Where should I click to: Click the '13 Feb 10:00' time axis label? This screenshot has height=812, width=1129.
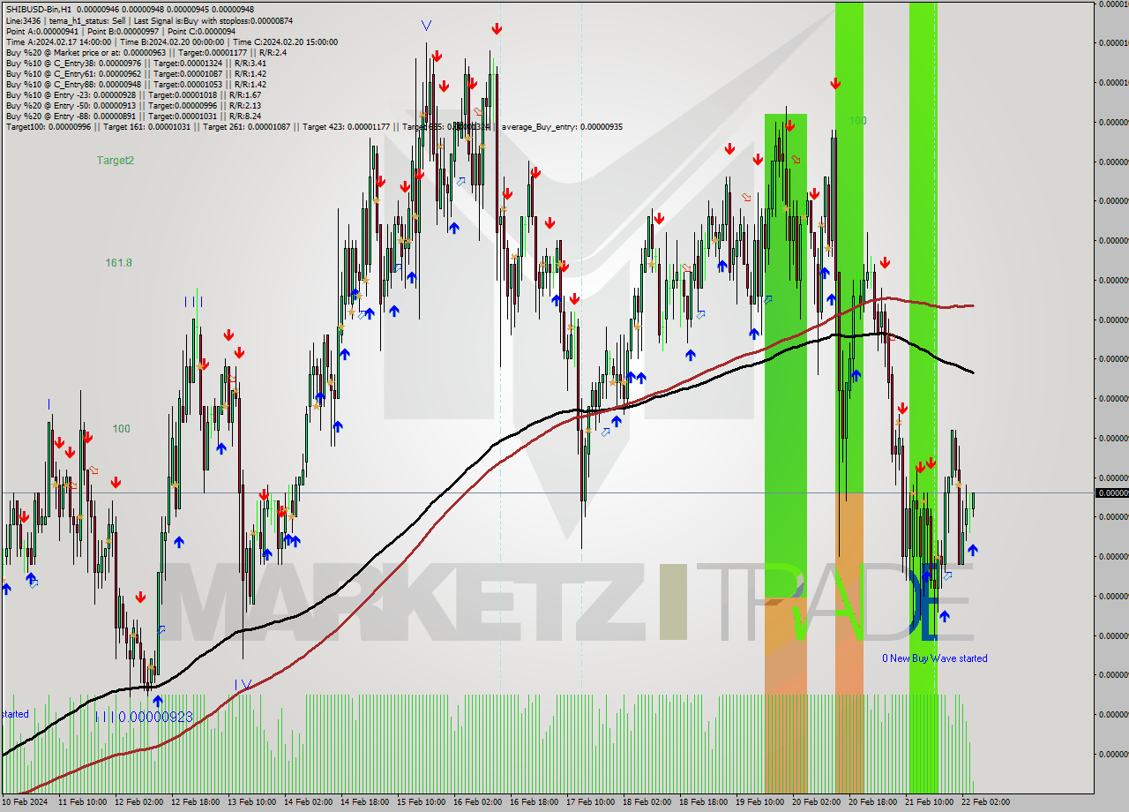252,802
